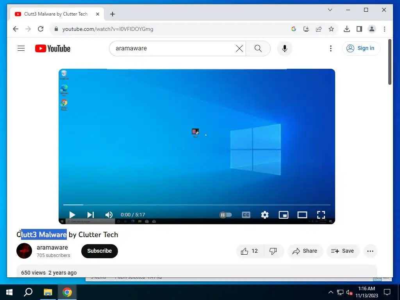Like the video with 12 likes
400x300 pixels.
point(250,251)
